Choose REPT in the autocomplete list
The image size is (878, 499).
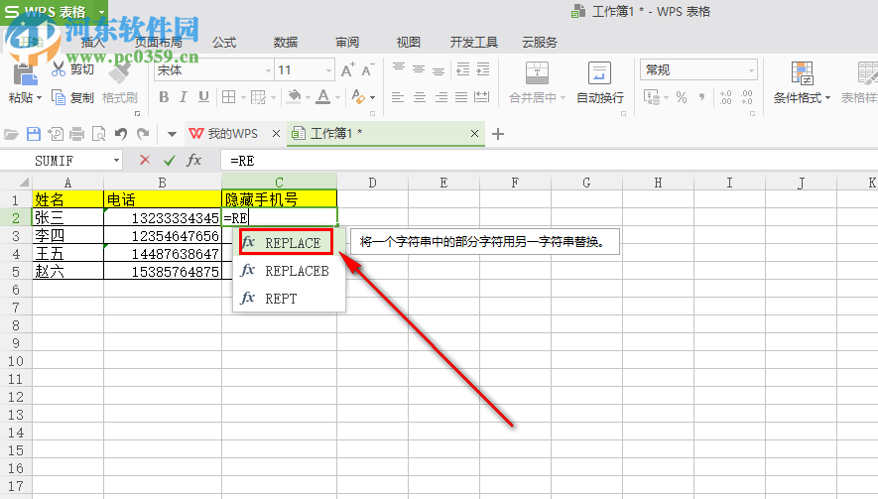click(x=281, y=298)
